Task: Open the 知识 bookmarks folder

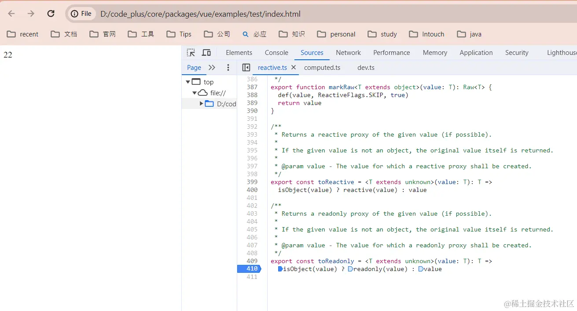Action: point(292,34)
